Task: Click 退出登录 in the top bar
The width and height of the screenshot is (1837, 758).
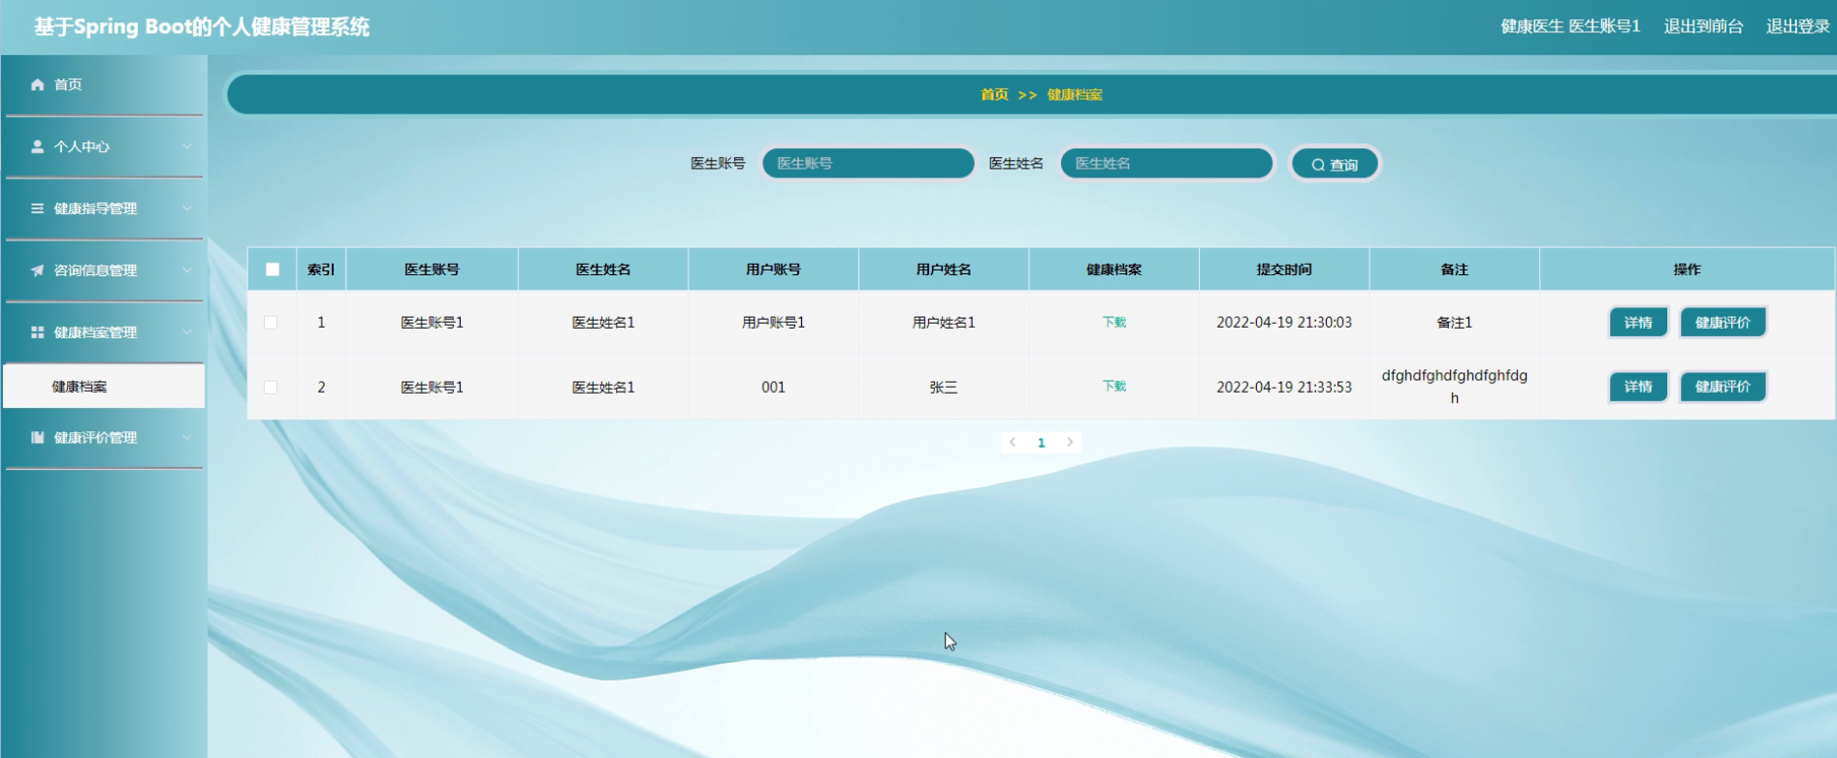Action: 1797,26
